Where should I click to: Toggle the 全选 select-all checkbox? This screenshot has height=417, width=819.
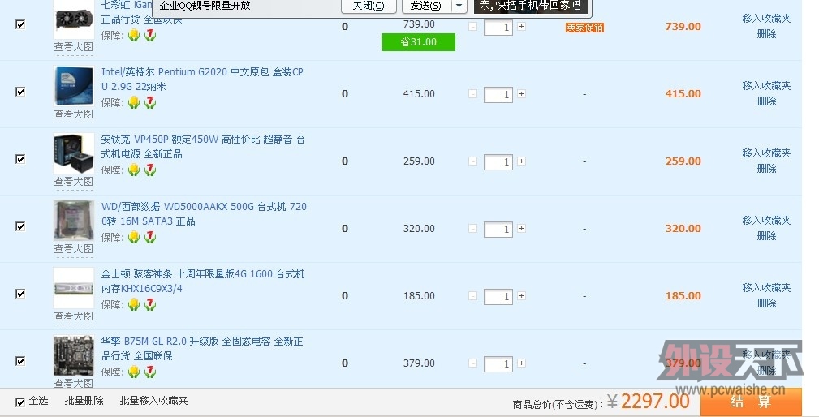pos(20,402)
